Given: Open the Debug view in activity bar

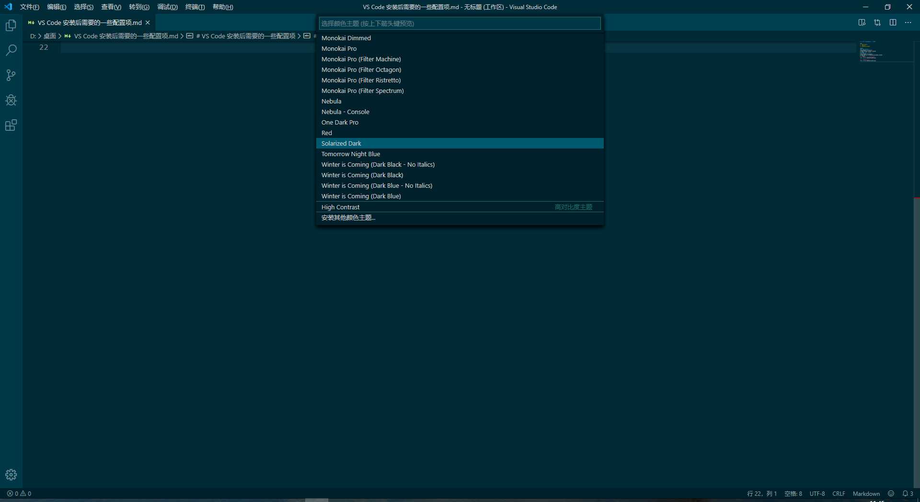Looking at the screenshot, I should (11, 100).
